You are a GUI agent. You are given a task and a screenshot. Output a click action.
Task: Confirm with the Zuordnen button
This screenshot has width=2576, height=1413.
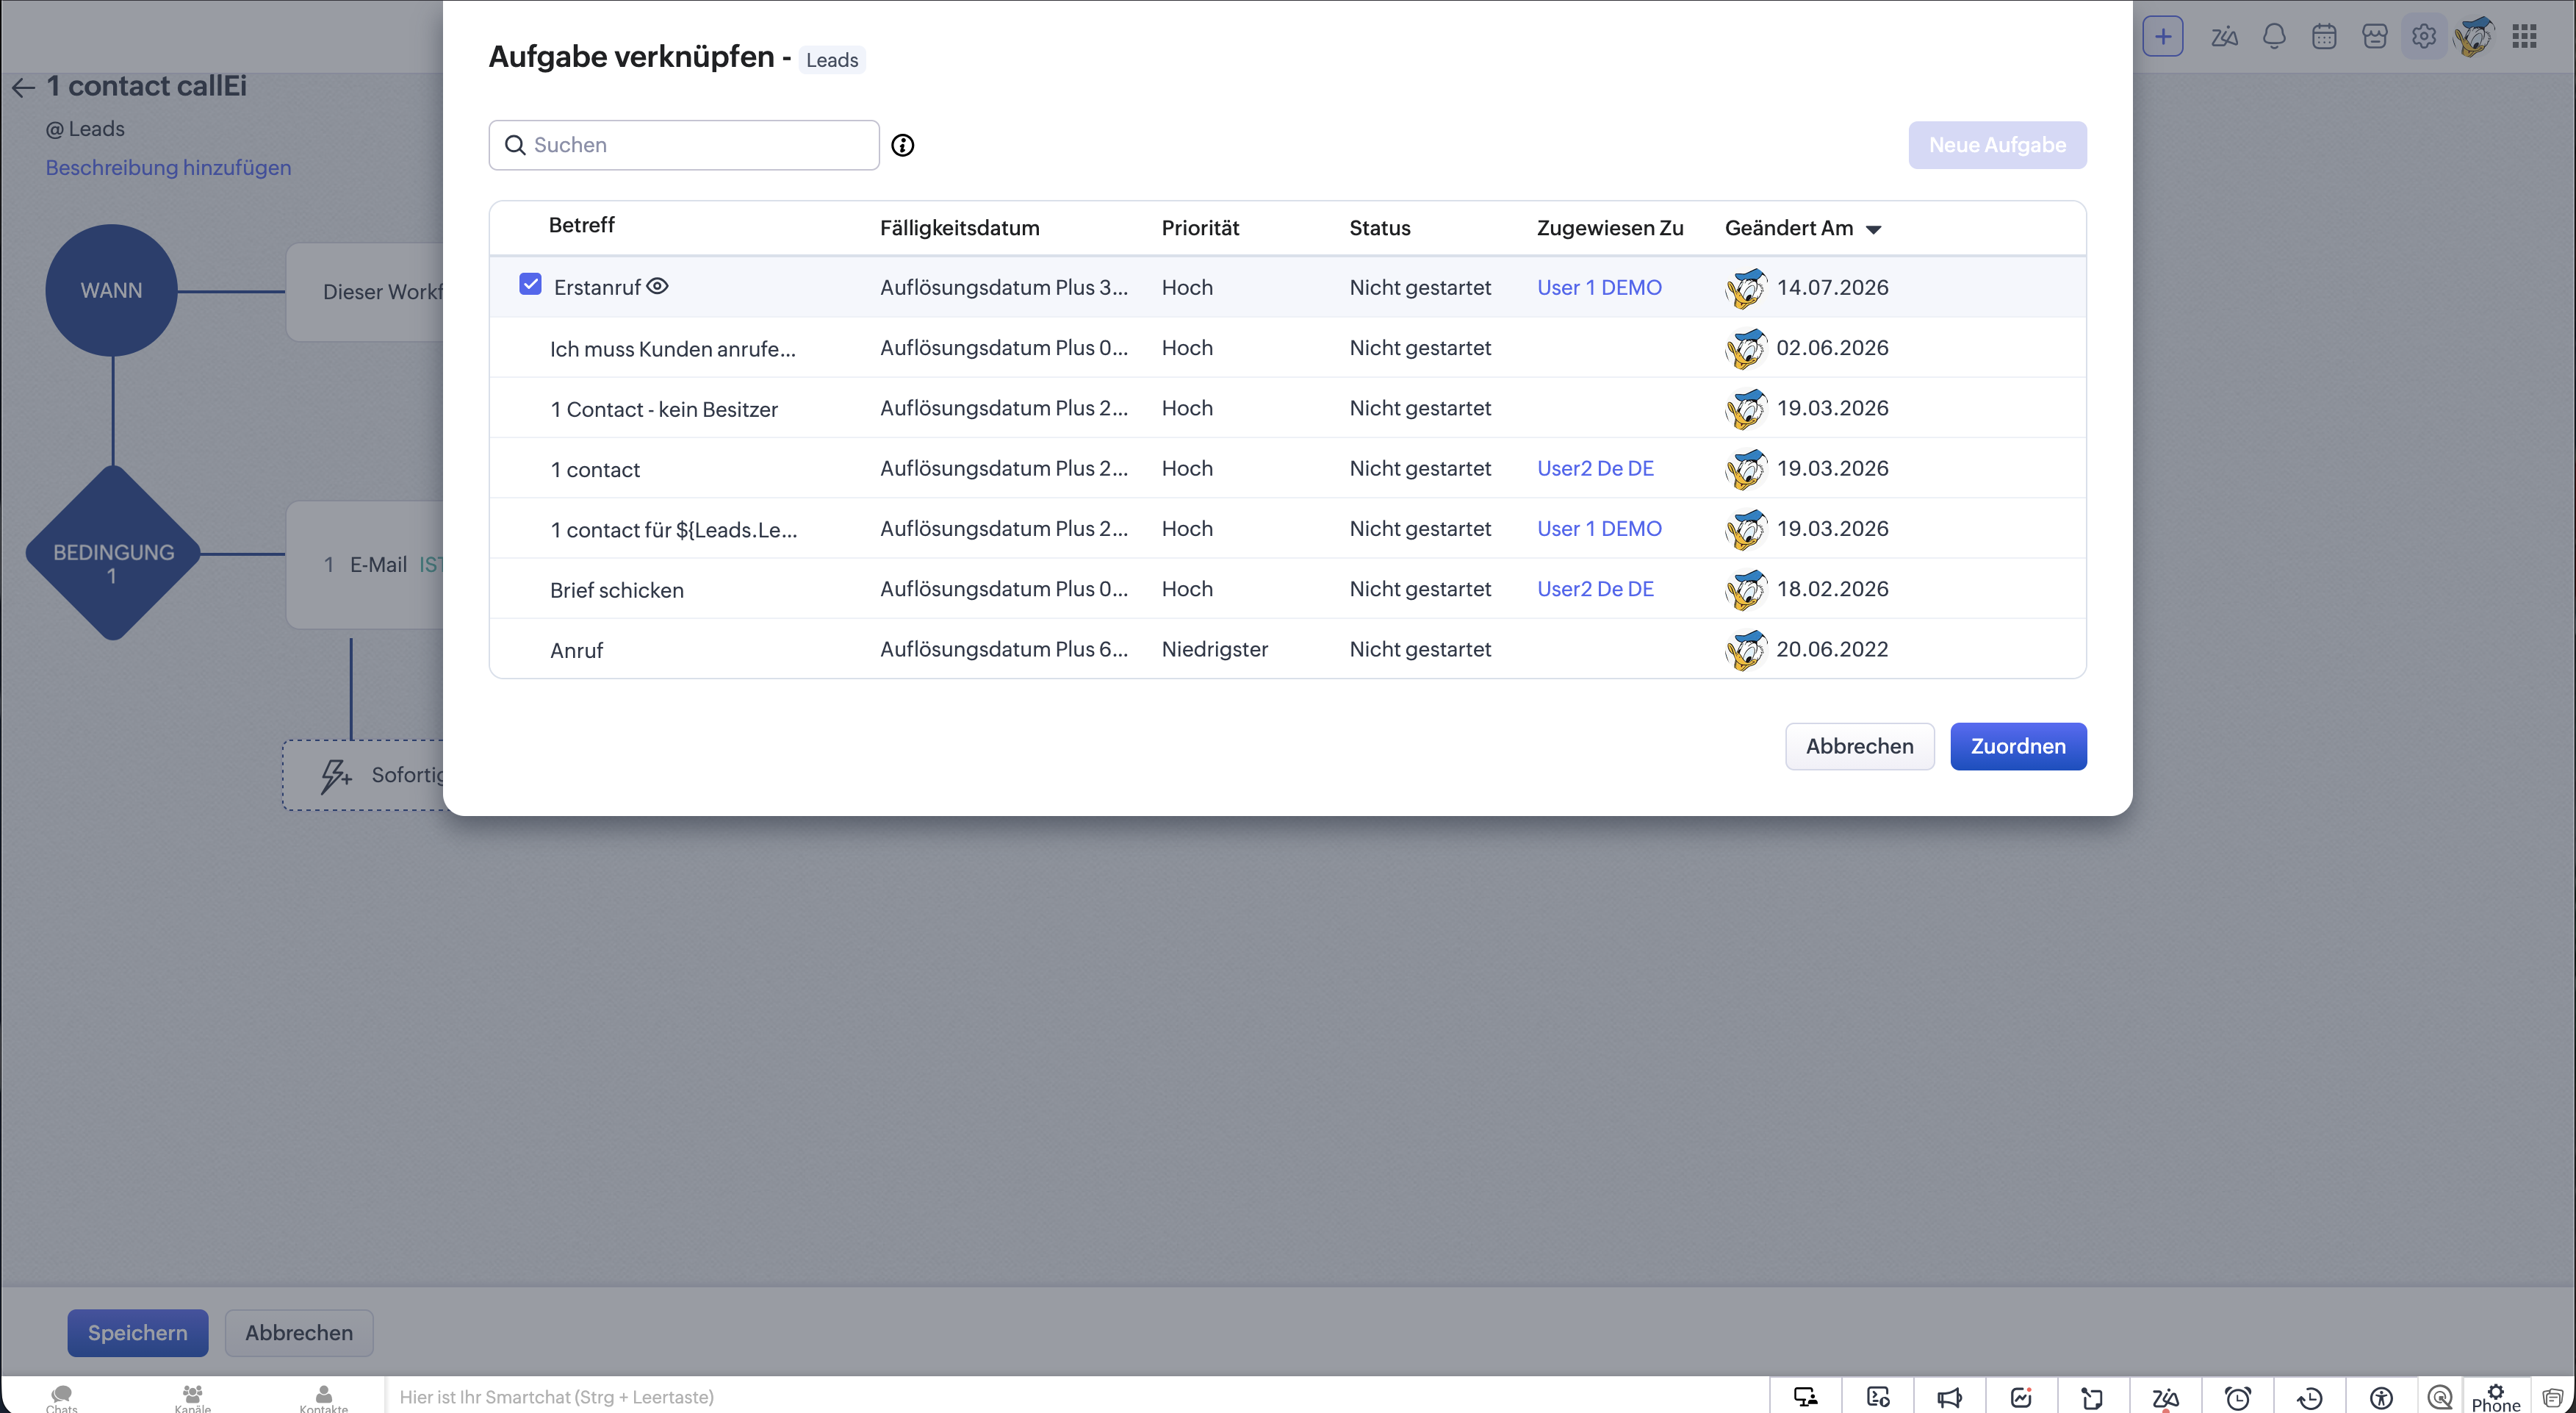coord(2018,746)
